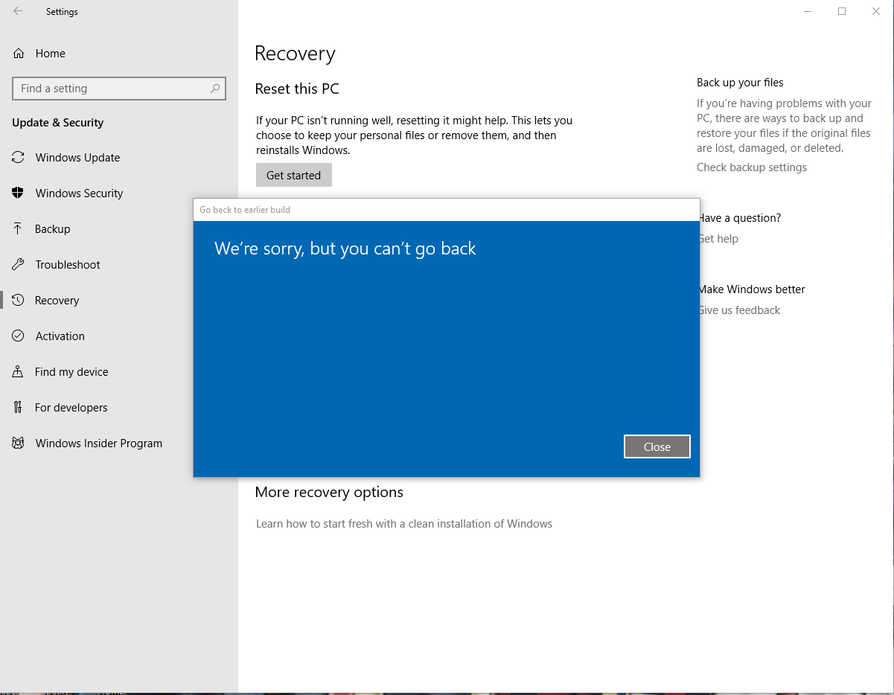894x695 pixels.
Task: Click the 'We're sorry, but you can't go back' message
Action: (345, 249)
